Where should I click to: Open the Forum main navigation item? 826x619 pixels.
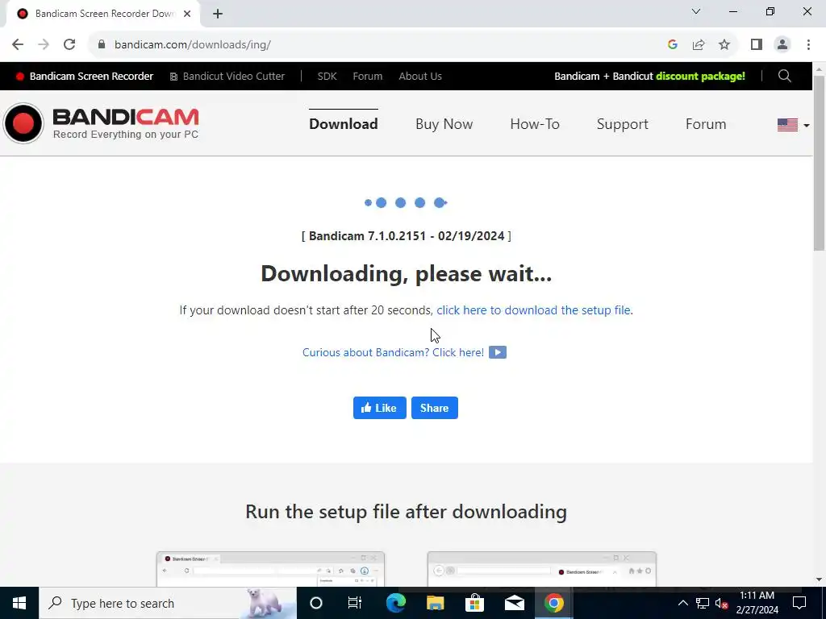(706, 123)
